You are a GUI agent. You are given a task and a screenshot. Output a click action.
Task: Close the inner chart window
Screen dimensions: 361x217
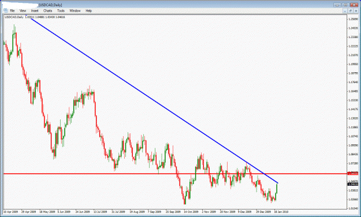(356, 11)
